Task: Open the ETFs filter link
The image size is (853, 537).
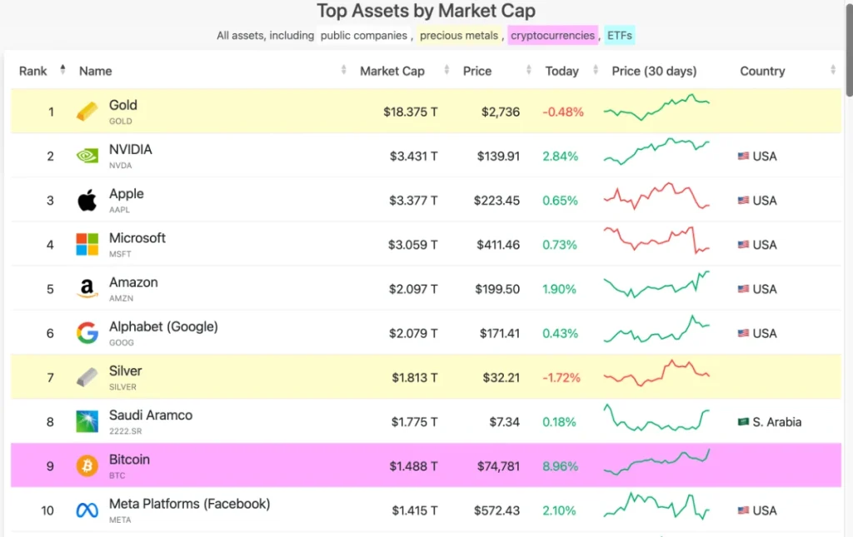Action: click(619, 35)
